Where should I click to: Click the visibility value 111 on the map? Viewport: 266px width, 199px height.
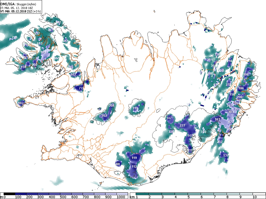pyautogui.click(x=190, y=150)
